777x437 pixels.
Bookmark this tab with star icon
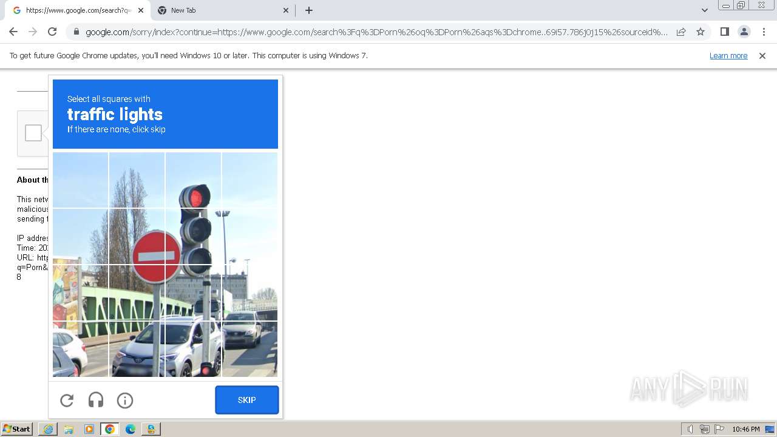(701, 32)
